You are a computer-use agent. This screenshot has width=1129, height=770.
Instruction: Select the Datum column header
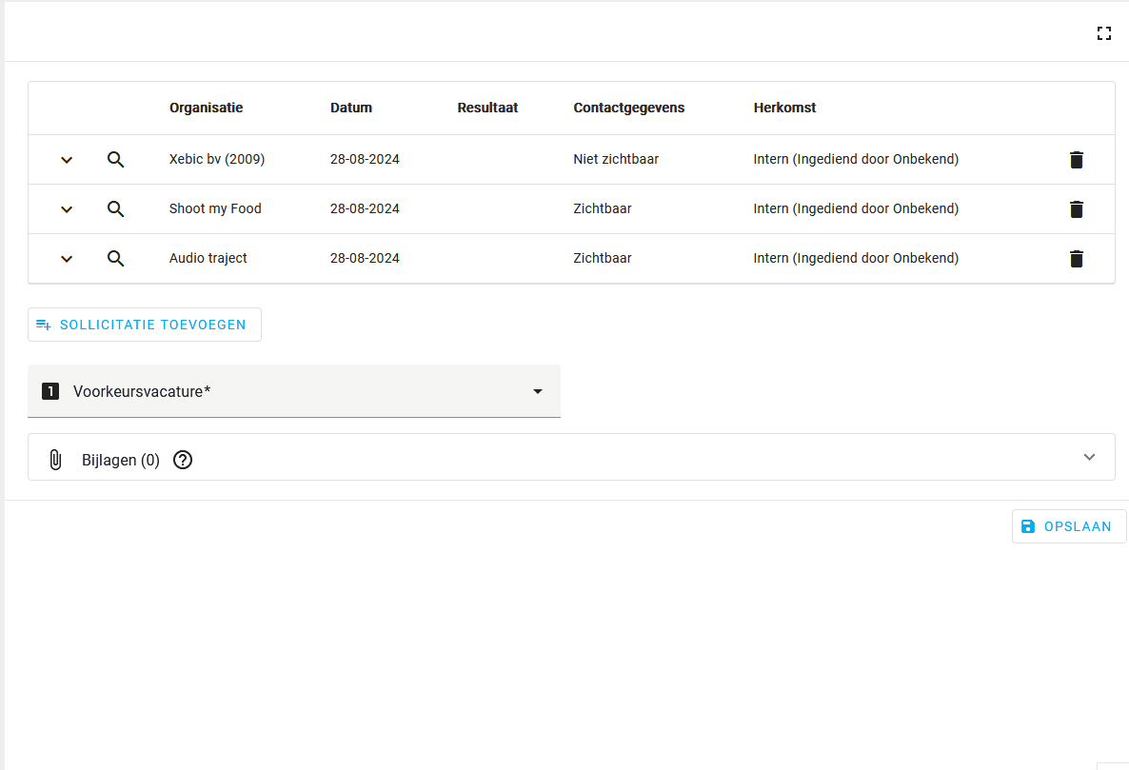(351, 108)
